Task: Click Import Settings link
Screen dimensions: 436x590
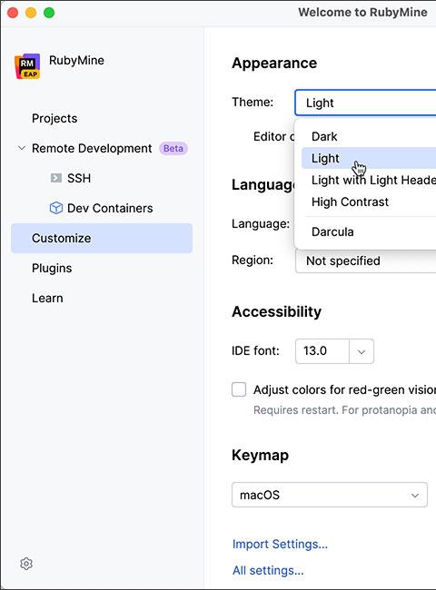Action: 280,544
